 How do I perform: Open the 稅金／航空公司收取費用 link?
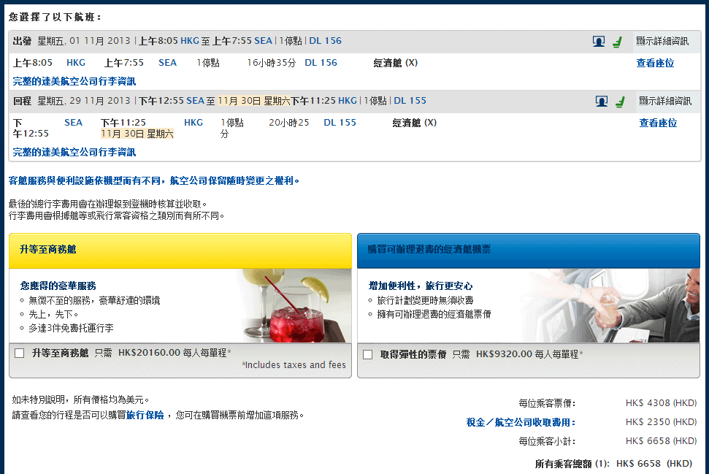point(521,422)
